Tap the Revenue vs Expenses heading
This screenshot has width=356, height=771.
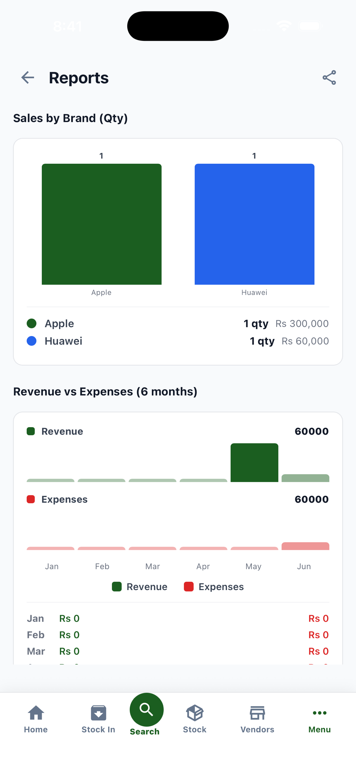pyautogui.click(x=105, y=392)
